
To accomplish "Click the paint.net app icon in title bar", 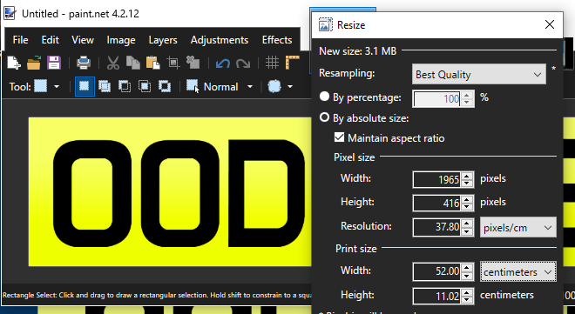I will 10,13.
